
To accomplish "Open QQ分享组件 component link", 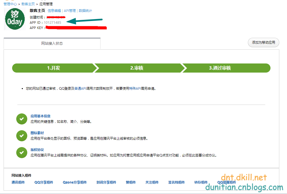I will (44, 182).
